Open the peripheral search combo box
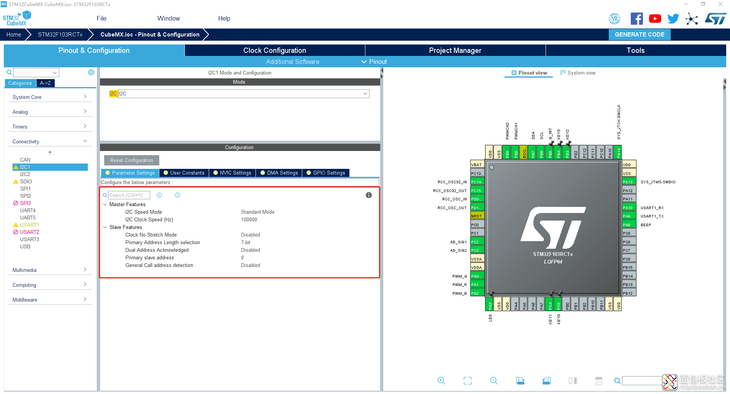The width and height of the screenshot is (730, 394). (x=36, y=72)
